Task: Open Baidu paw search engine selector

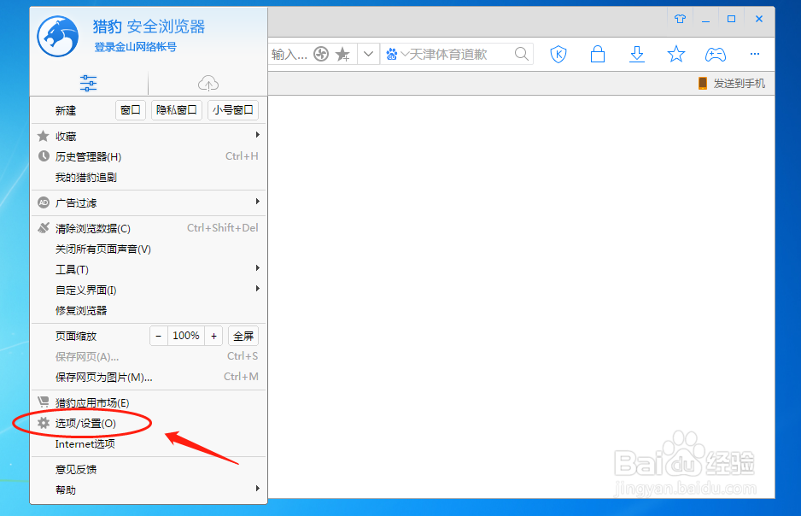Action: (397, 54)
